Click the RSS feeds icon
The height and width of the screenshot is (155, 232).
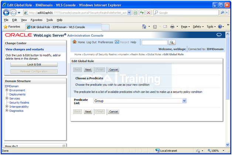pyautogui.click(x=155, y=27)
